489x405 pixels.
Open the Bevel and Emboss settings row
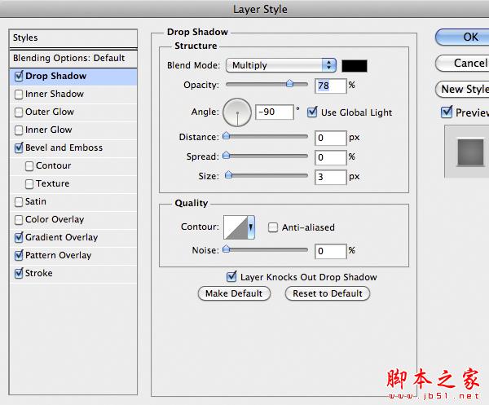tap(73, 147)
